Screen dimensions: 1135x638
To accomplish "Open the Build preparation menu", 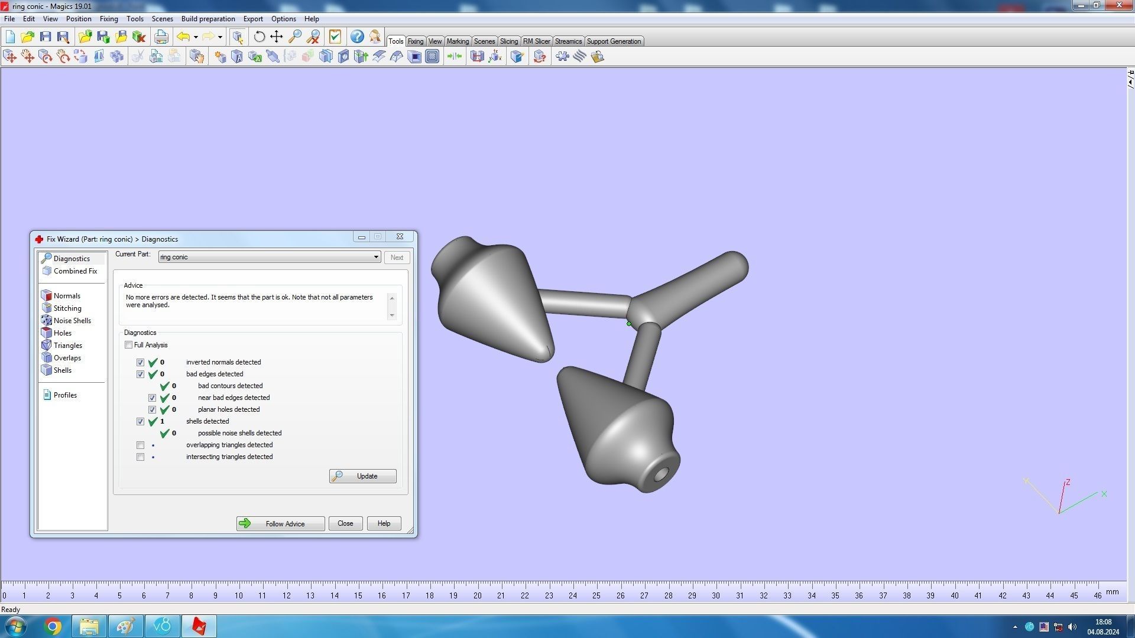I will click(x=207, y=19).
